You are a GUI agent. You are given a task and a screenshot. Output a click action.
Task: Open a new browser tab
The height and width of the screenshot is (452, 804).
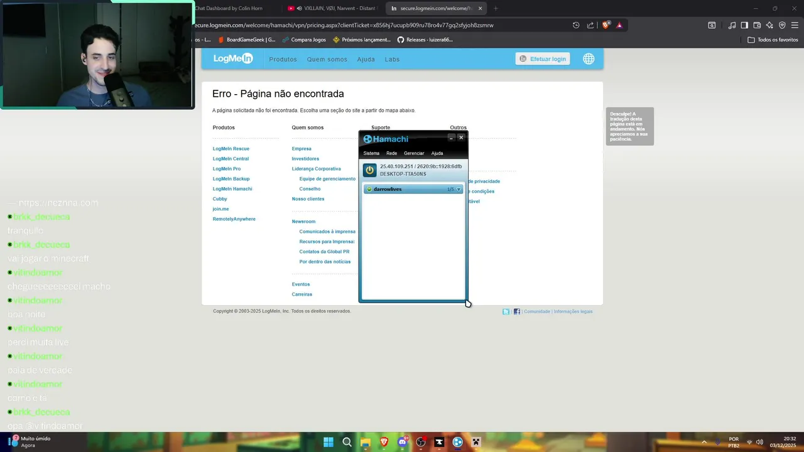click(496, 8)
